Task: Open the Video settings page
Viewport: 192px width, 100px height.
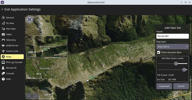Action: point(12,34)
